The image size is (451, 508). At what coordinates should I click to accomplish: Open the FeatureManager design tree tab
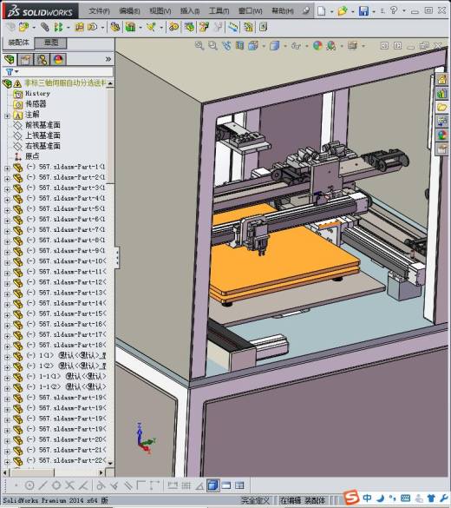(10, 60)
